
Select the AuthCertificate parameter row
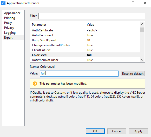85,30
